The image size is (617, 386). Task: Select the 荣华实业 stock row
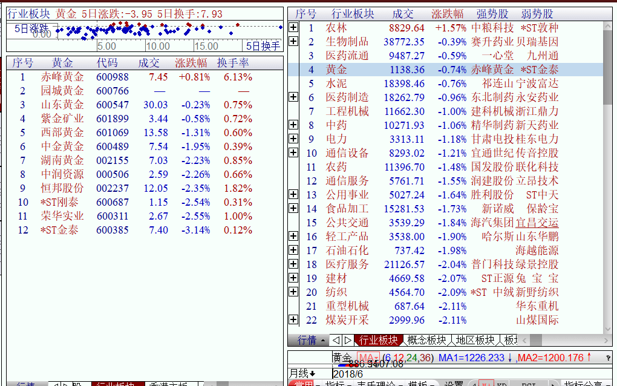click(x=145, y=216)
